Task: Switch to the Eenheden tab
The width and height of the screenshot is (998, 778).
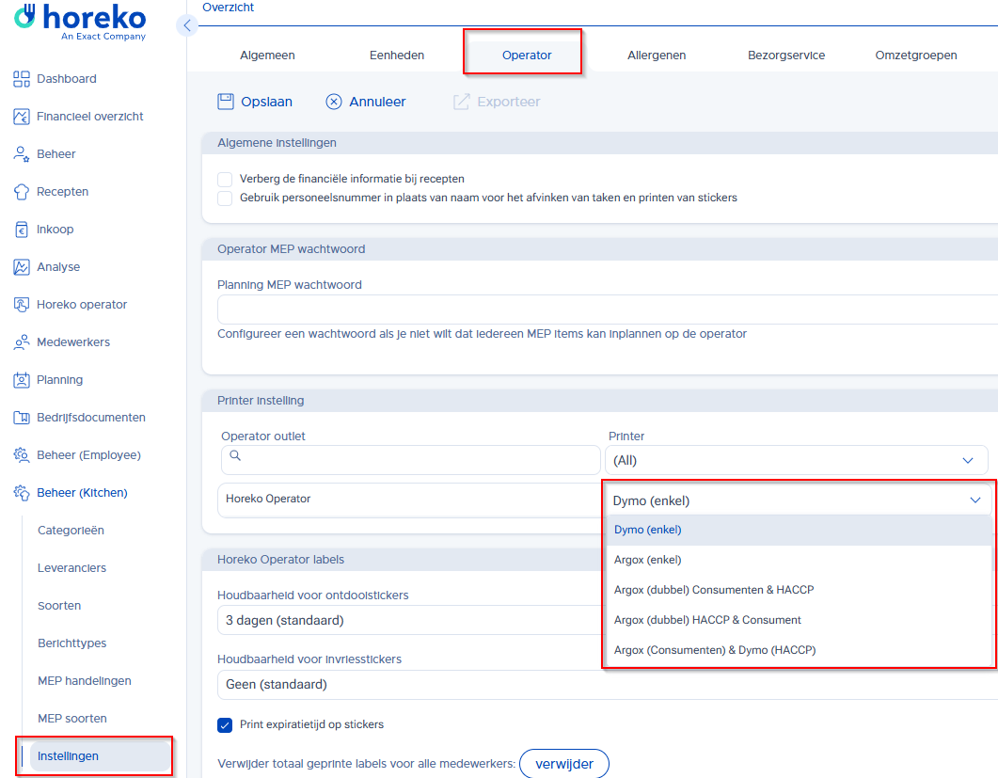Action: pos(397,56)
